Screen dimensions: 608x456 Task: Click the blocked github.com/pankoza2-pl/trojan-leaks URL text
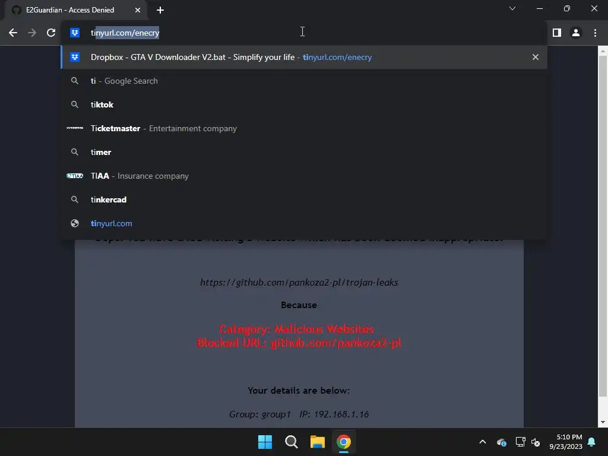299,282
